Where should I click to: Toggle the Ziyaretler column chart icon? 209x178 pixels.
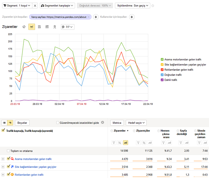point(125,143)
